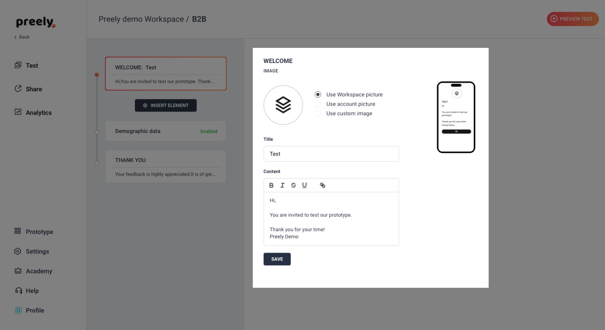605x330 pixels.
Task: Click the Settings hexagon icon
Action: tap(18, 251)
